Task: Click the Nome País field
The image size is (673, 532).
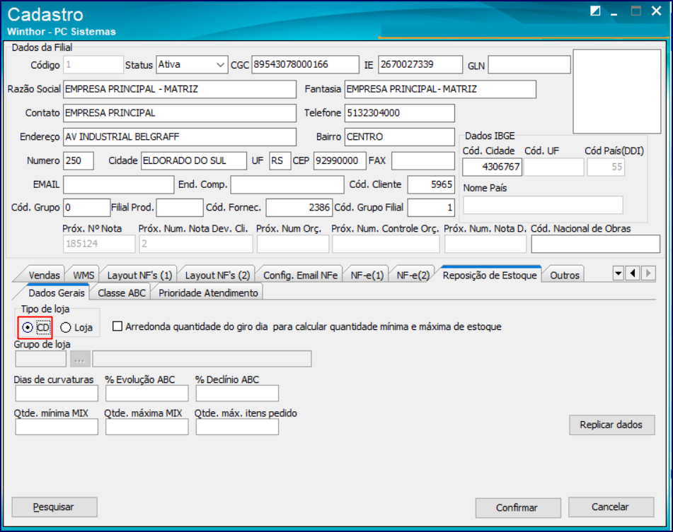Action: click(x=543, y=205)
